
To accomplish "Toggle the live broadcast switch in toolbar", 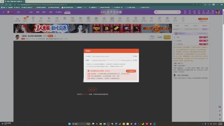I will pyautogui.click(x=25, y=18).
